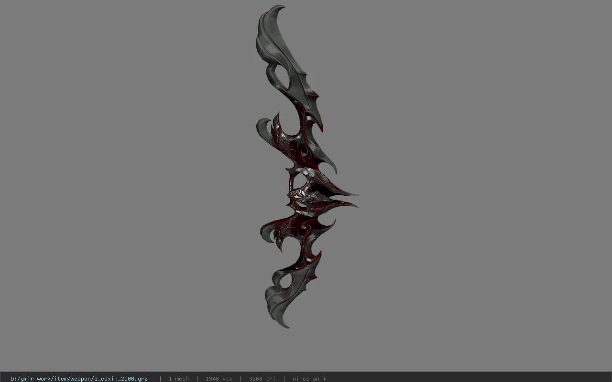Click the file path a_coxin_2000.gr2 in status bar

click(x=79, y=379)
